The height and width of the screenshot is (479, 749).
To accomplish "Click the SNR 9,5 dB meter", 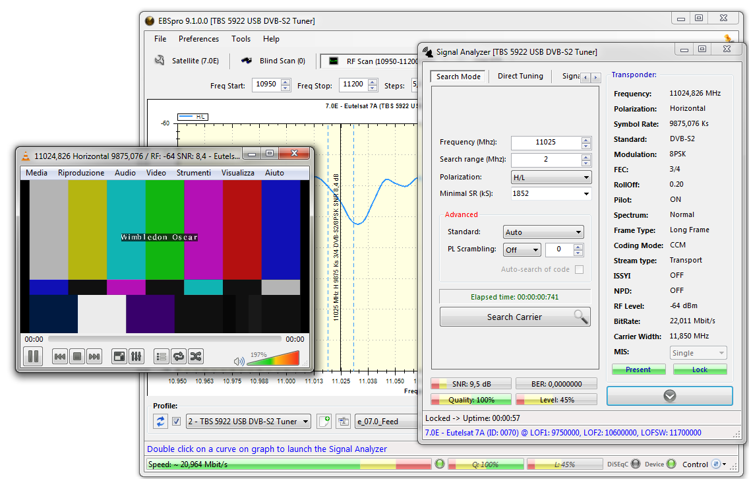I will (471, 384).
